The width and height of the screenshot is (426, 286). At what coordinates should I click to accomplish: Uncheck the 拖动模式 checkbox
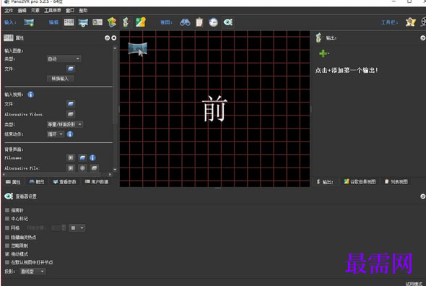click(7, 254)
